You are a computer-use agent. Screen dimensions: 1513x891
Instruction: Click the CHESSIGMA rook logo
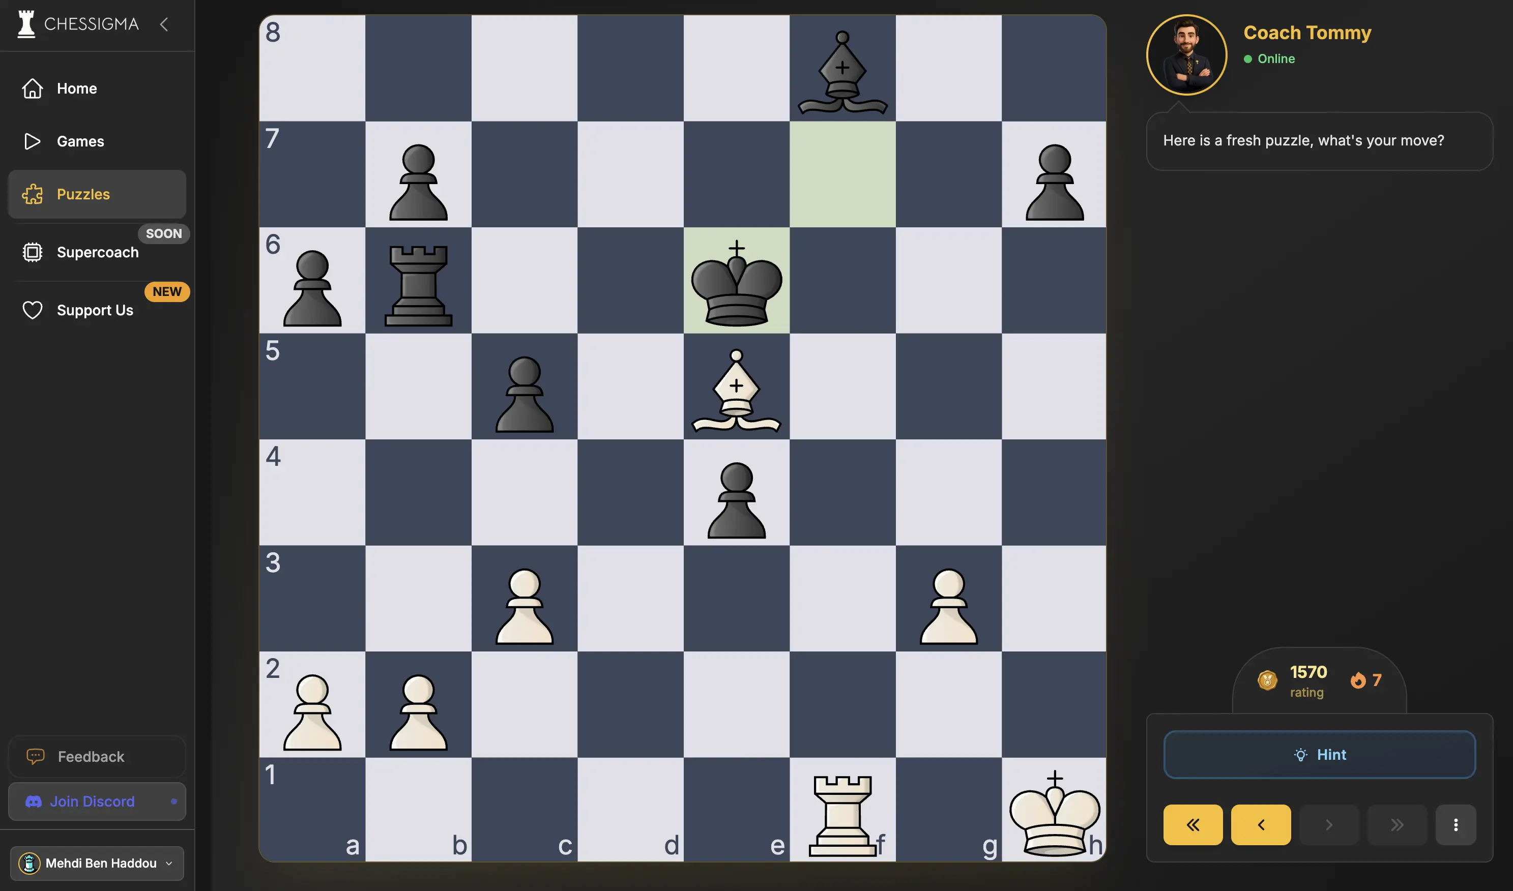point(26,24)
